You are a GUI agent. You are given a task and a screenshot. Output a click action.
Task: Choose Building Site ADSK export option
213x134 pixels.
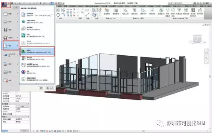click(x=37, y=28)
